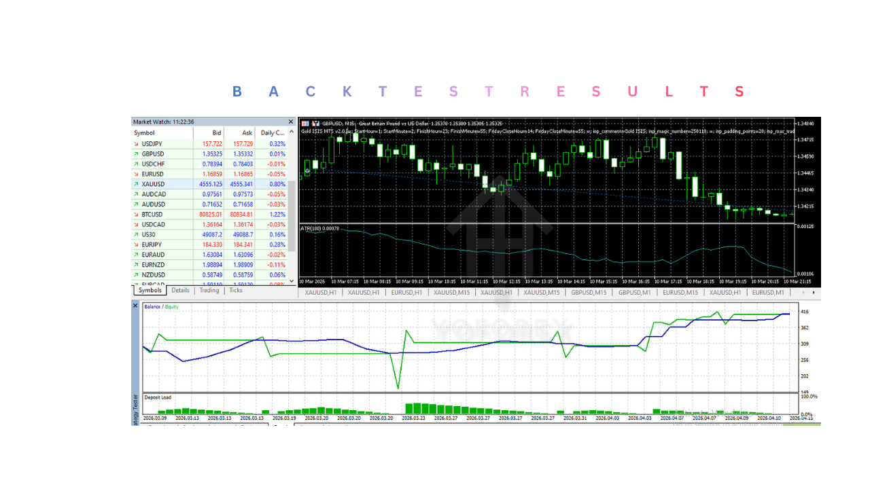Sort by the Symbol column header
870x489 pixels.
(x=162, y=133)
